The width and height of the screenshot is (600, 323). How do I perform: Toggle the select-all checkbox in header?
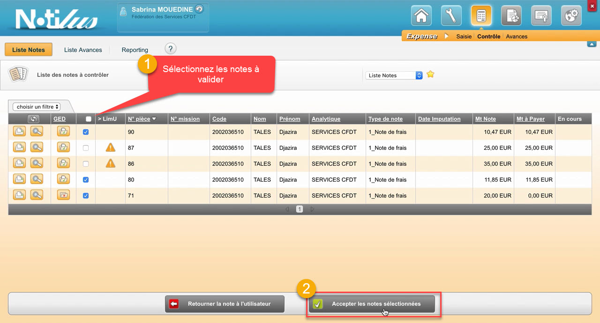[x=89, y=119]
